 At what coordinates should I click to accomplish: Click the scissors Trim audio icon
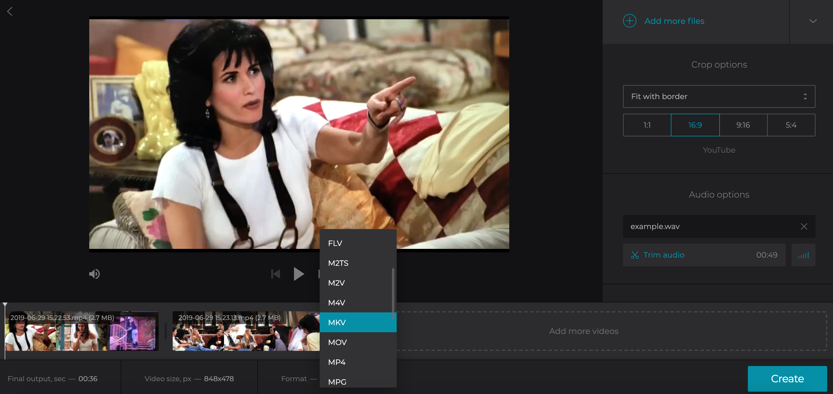tap(635, 255)
